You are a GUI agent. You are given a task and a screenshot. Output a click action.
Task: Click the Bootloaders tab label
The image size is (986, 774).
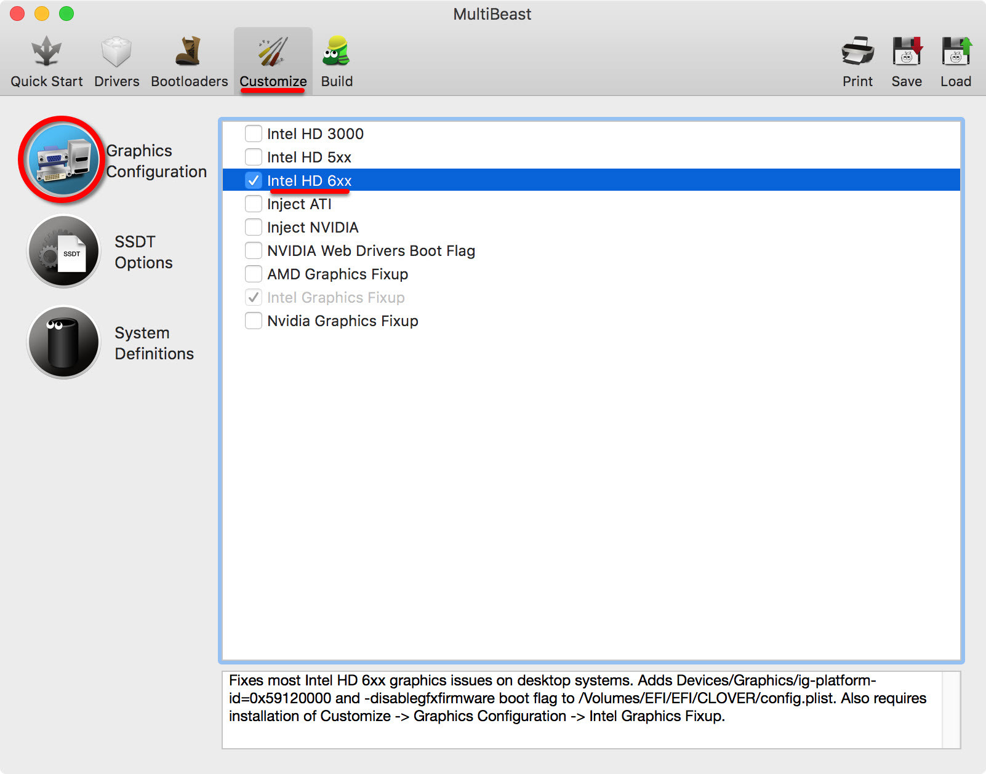(x=190, y=81)
